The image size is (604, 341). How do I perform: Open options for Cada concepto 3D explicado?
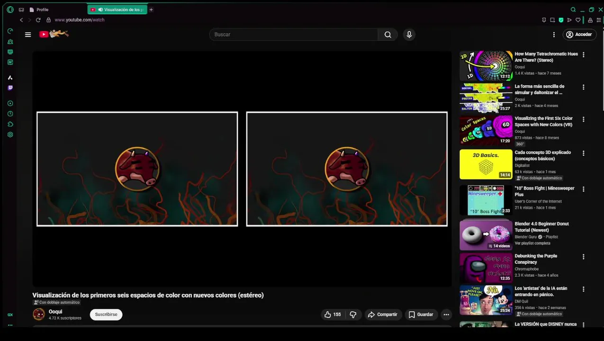[x=583, y=153]
